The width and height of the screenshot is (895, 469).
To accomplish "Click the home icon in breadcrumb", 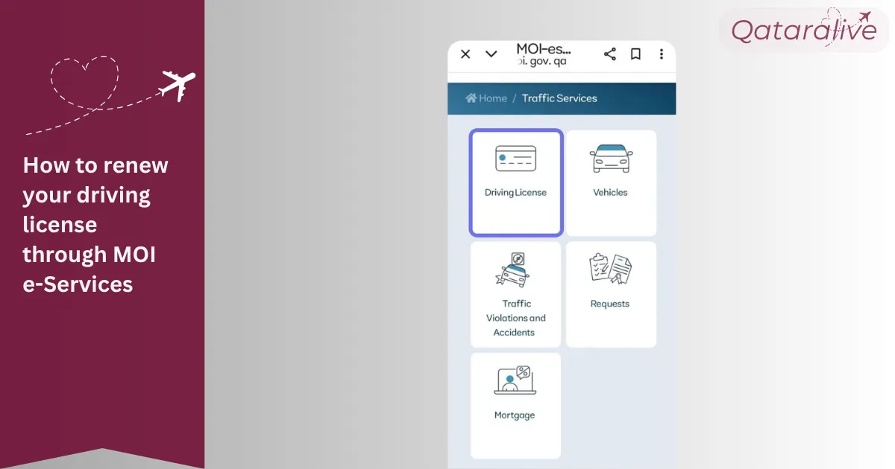I will coord(471,98).
